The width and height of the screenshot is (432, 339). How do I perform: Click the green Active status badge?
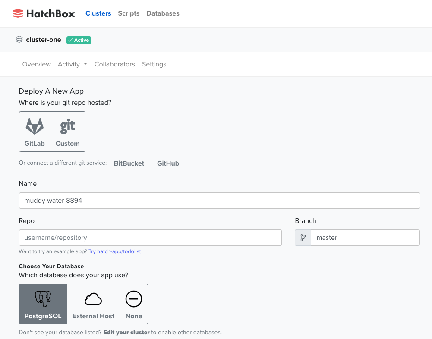(79, 40)
